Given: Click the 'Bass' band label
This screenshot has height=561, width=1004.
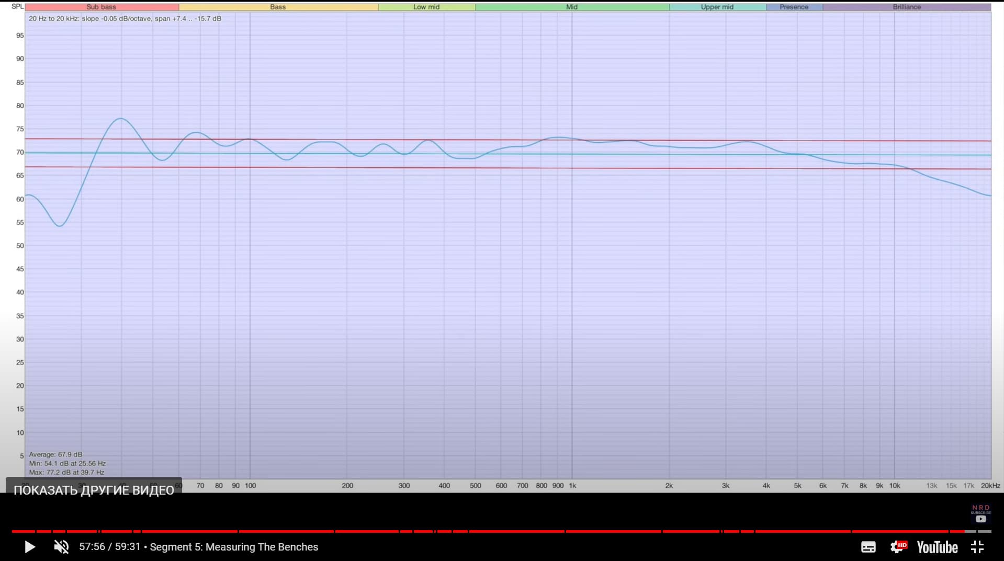Looking at the screenshot, I should [x=278, y=7].
